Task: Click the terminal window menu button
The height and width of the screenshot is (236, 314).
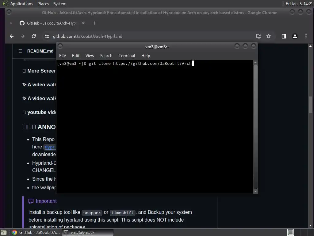Action: pos(60,46)
